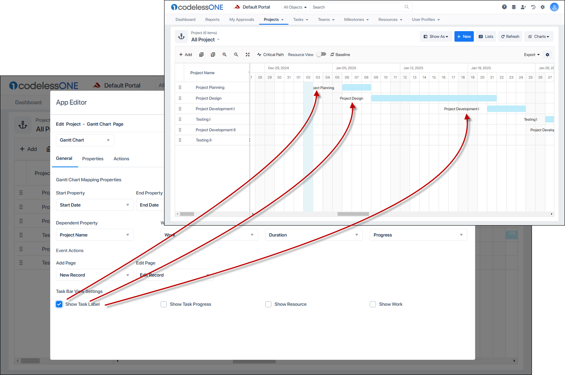
Task: Switch to the Properties tab in App Editor
Action: tap(93, 159)
